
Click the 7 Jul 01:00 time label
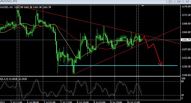click(50, 102)
